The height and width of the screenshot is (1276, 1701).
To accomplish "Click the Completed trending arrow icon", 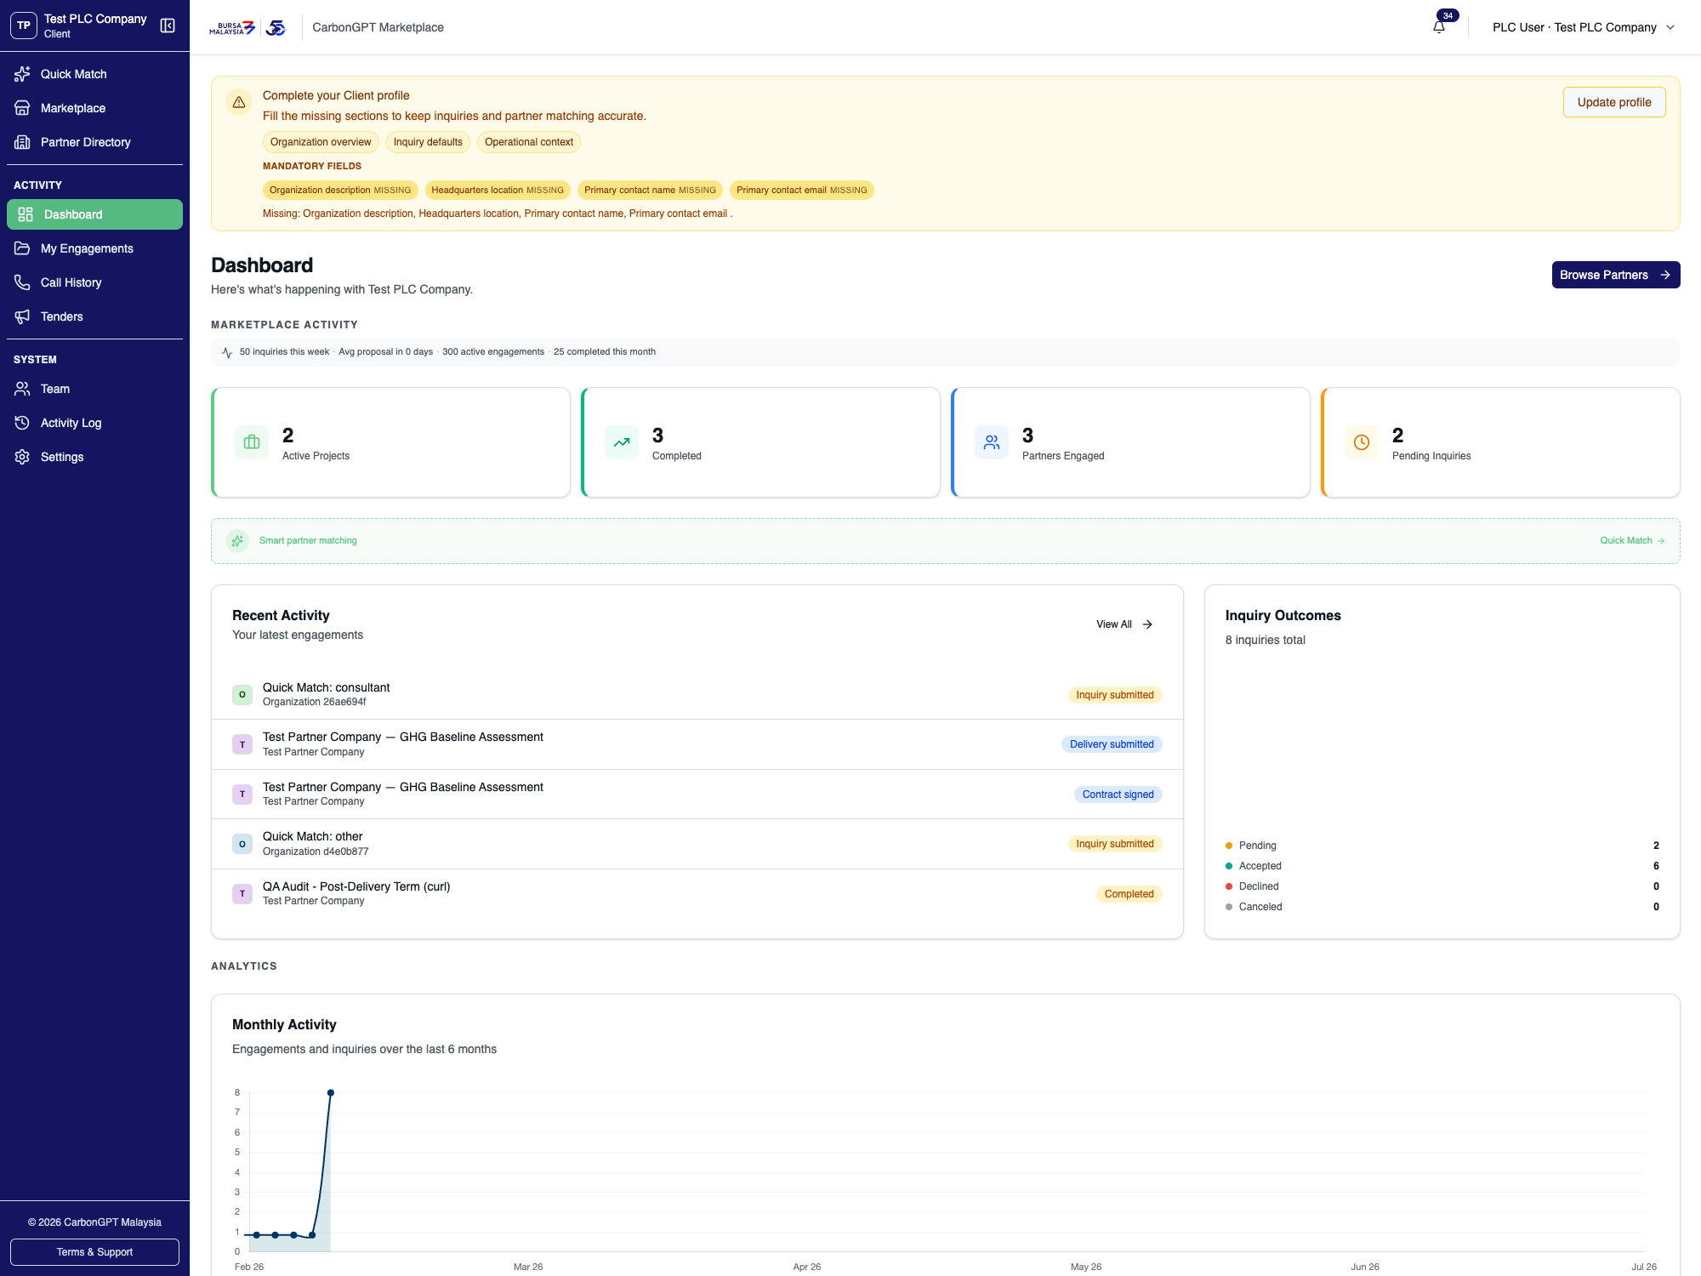I will 622,442.
